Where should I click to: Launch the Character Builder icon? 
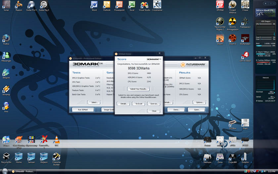tap(57, 159)
